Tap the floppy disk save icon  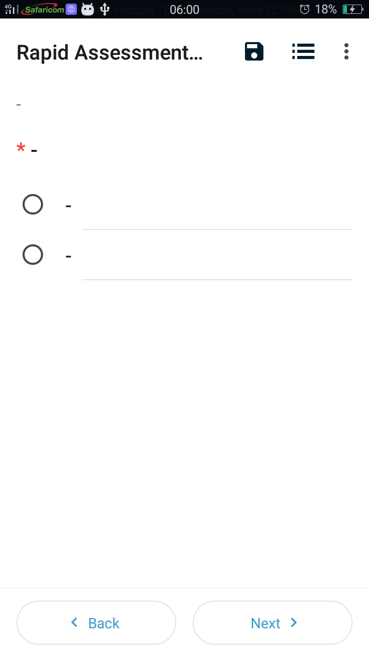[x=254, y=52]
